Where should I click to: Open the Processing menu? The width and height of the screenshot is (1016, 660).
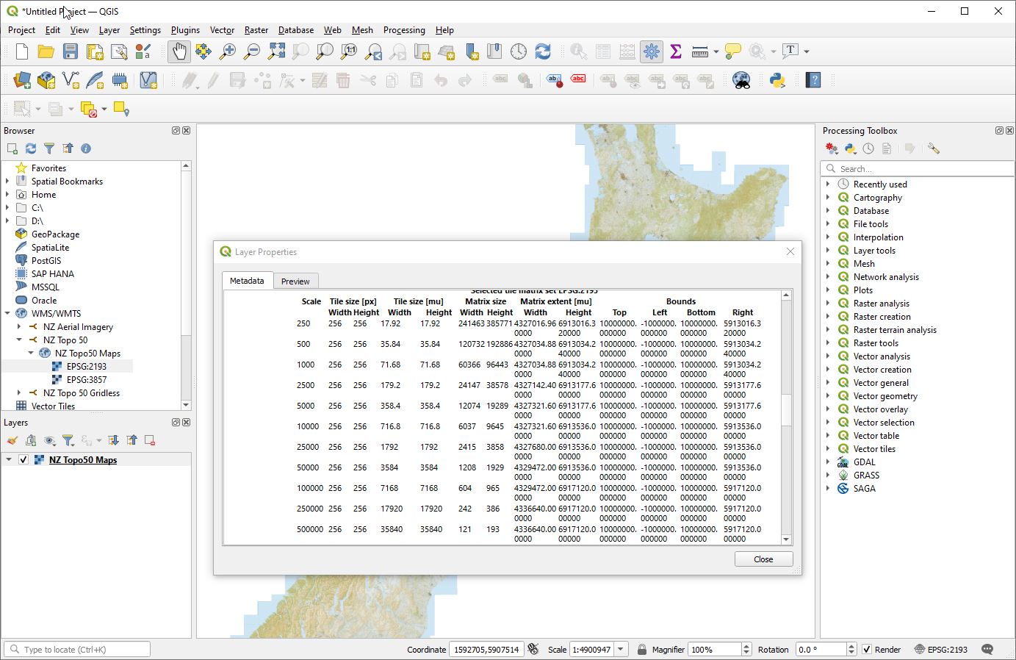tap(404, 30)
